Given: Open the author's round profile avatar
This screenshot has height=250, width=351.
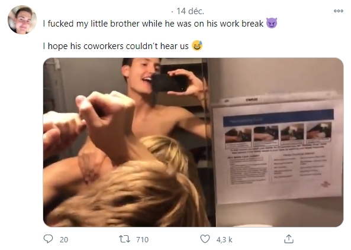Looking at the screenshot, I should [x=22, y=20].
